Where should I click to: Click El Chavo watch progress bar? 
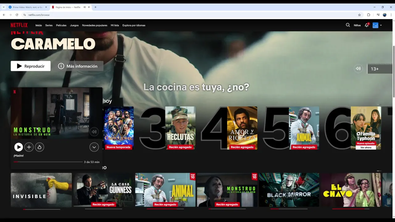[x=351, y=209]
